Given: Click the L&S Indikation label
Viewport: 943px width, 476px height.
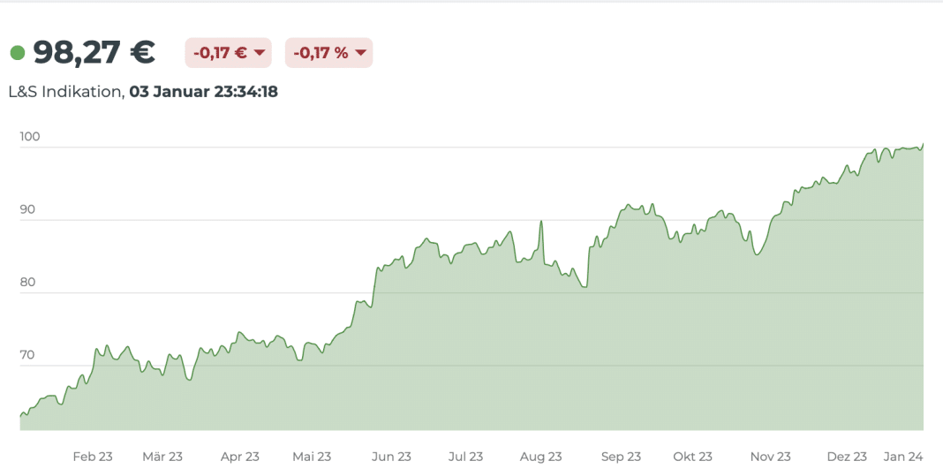Looking at the screenshot, I should pos(65,91).
